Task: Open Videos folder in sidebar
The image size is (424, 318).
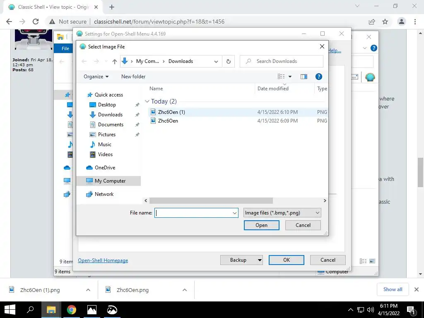Action: coord(105,154)
